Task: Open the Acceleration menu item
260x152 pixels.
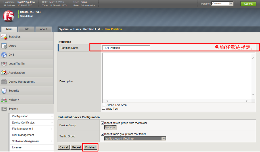Action: 27,72
